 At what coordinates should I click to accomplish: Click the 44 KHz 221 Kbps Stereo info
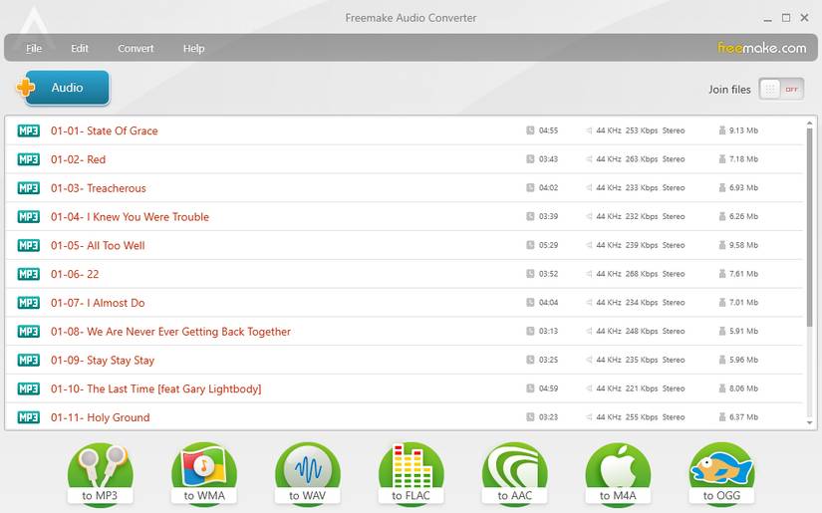640,388
